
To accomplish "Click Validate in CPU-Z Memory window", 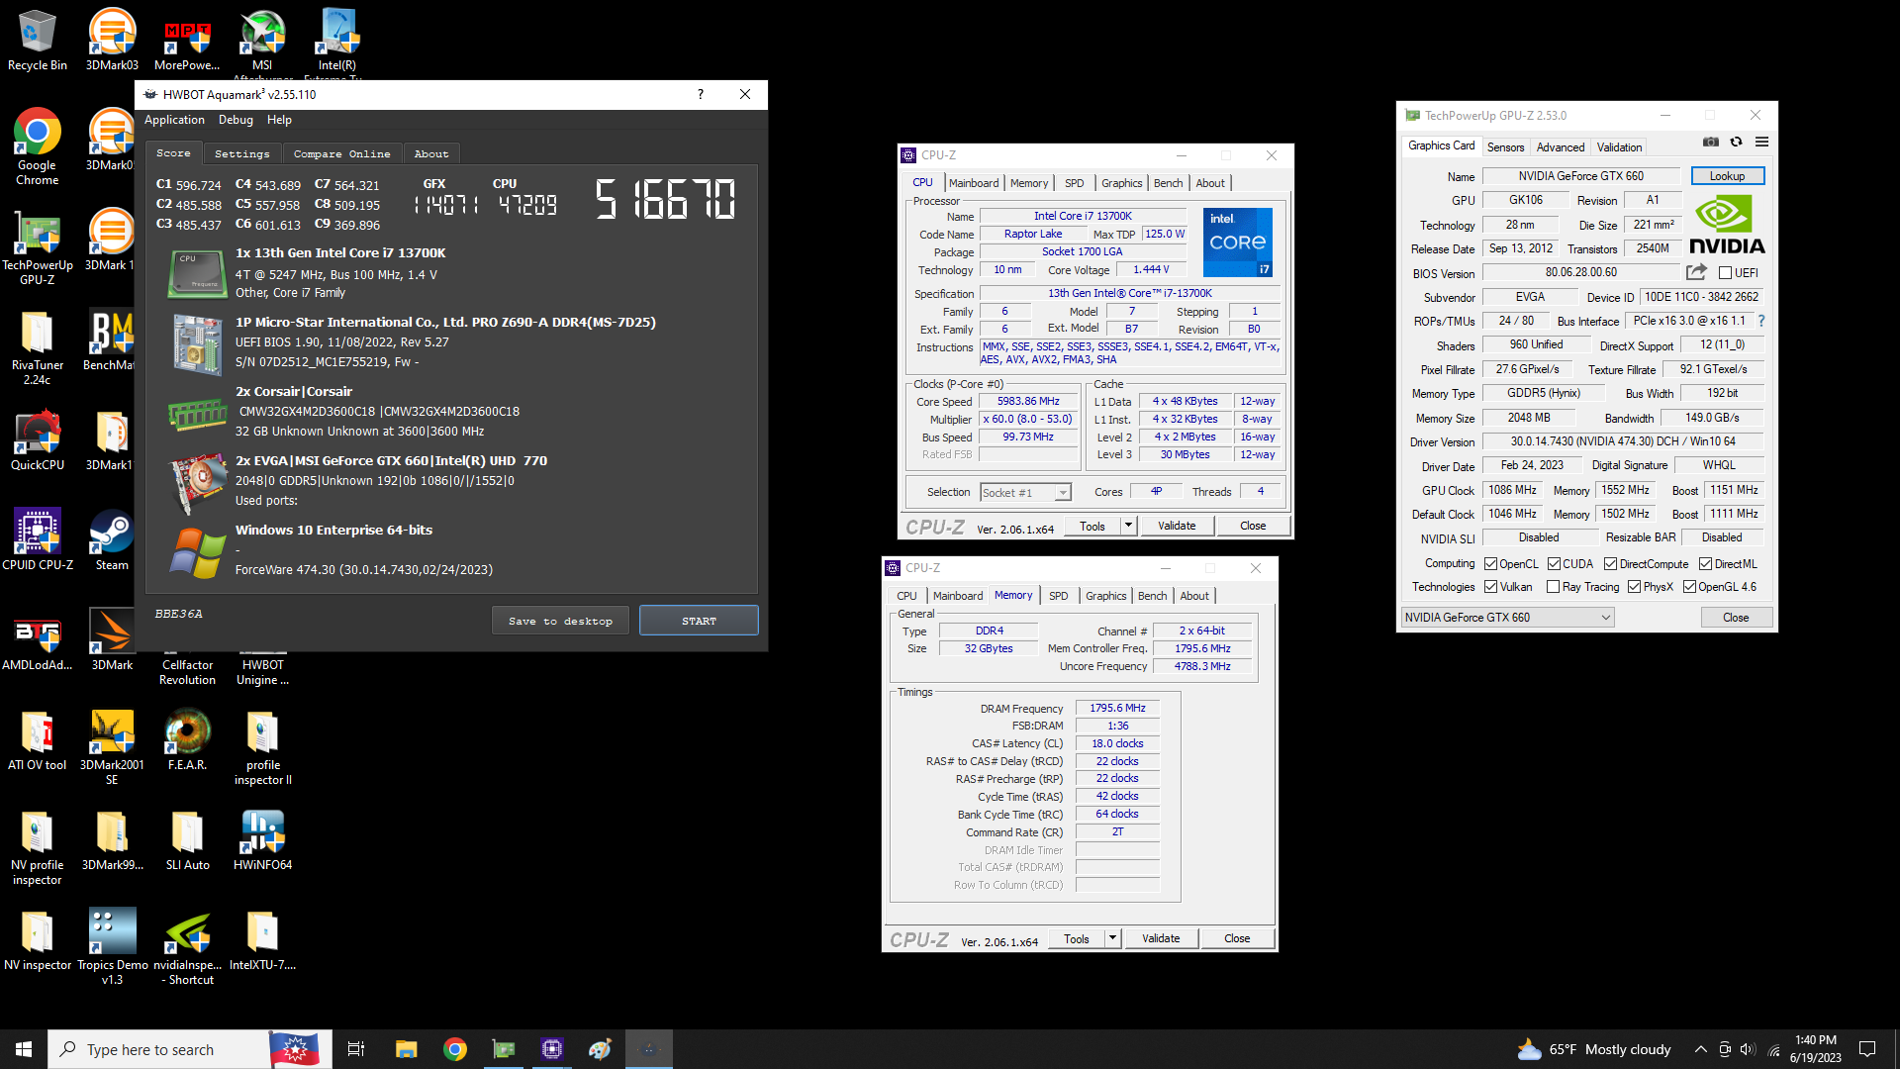I will click(1161, 938).
